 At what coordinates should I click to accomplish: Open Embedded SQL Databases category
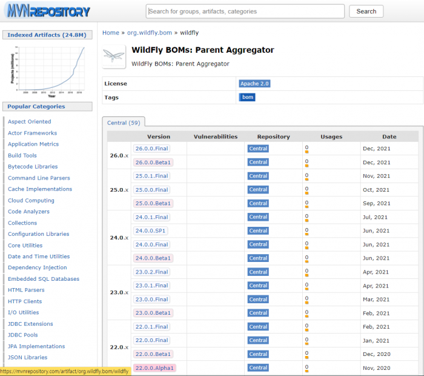tap(44, 279)
